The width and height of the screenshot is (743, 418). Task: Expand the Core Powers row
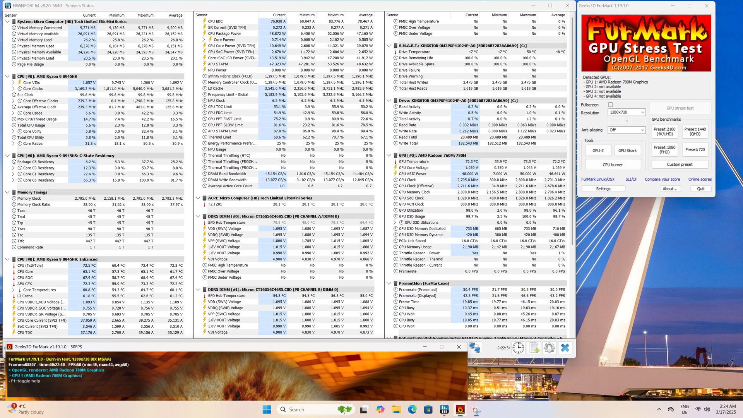tap(204, 39)
